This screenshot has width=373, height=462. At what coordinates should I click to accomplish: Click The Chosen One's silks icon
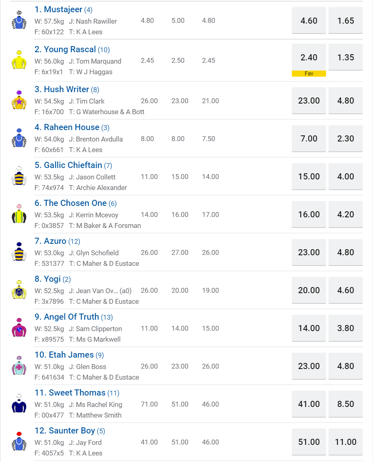pyautogui.click(x=19, y=214)
